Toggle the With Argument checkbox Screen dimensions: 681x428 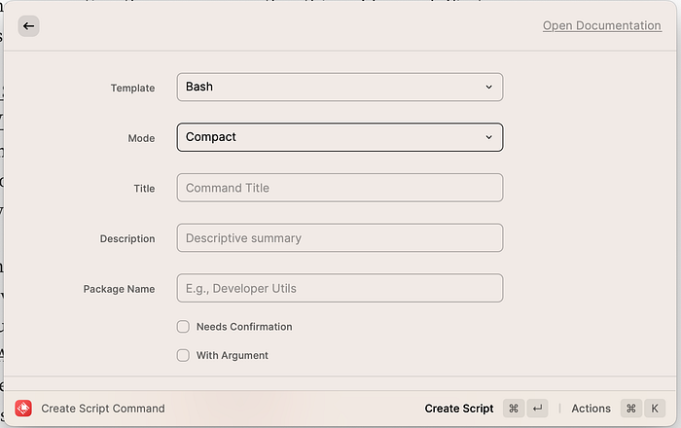(x=183, y=355)
